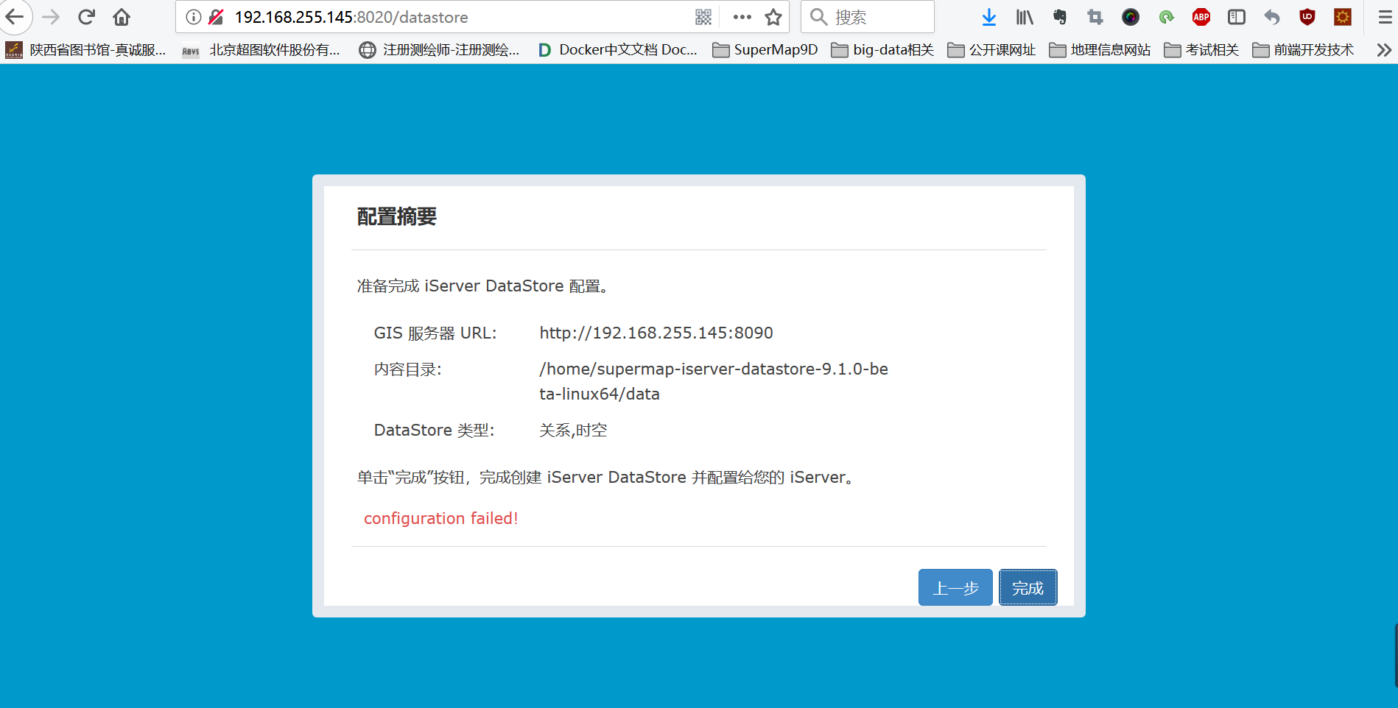Open the 北京超图软件股份有... bookmark
The width and height of the screenshot is (1398, 708).
coord(261,50)
